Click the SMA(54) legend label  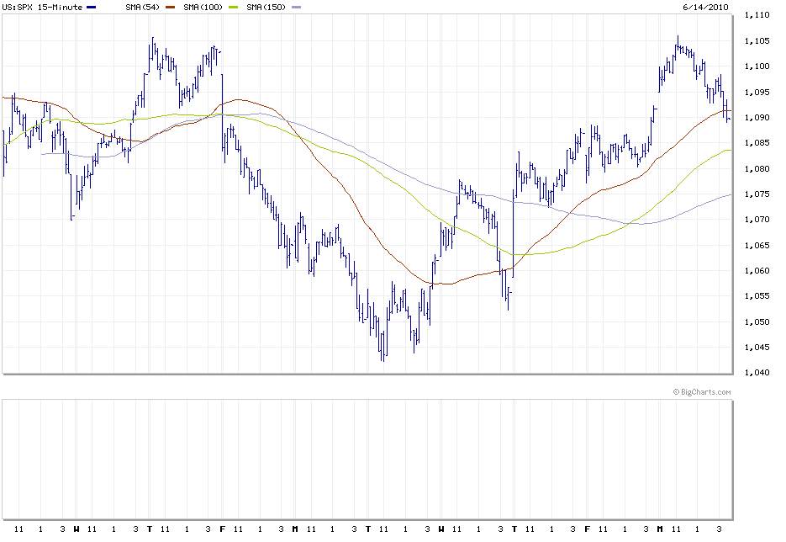(x=142, y=7)
